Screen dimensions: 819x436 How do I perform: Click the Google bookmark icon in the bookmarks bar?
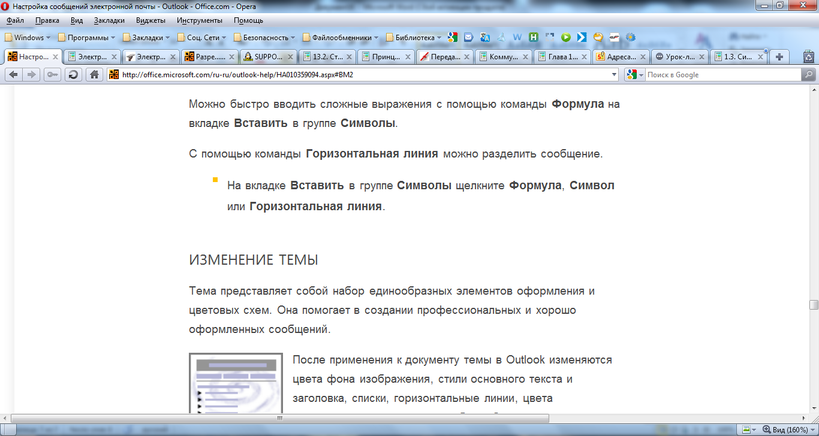(x=453, y=37)
